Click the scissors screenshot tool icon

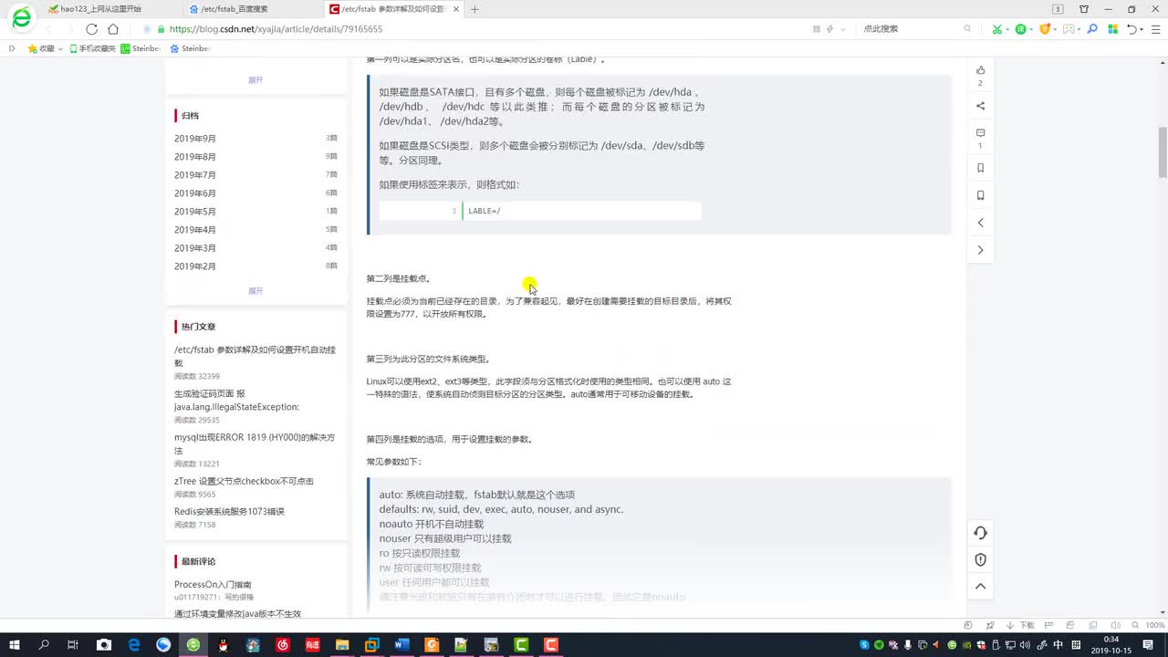[998, 29]
